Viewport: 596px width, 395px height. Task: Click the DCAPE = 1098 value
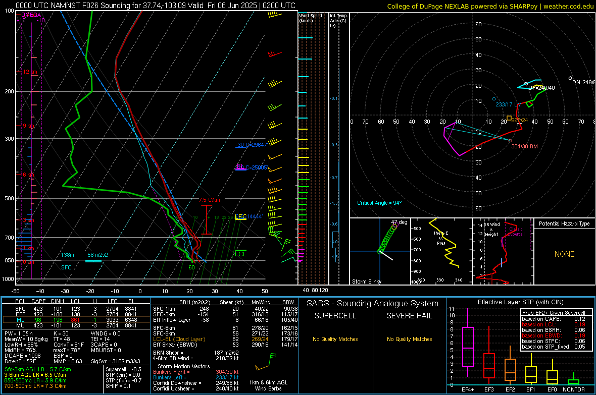point(22,356)
